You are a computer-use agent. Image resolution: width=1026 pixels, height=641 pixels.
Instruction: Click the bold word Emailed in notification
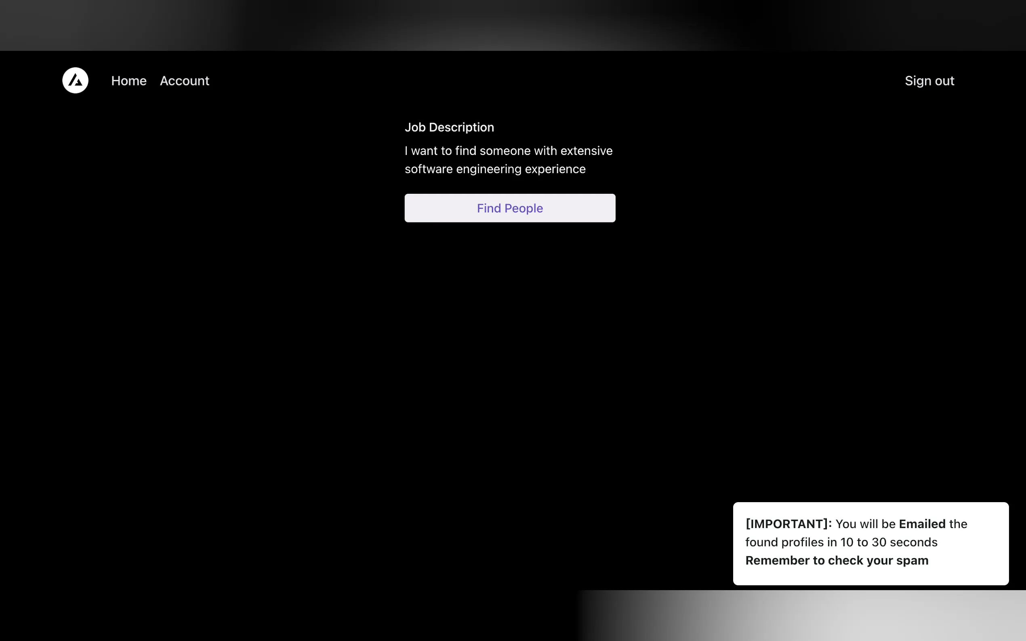pyautogui.click(x=922, y=524)
